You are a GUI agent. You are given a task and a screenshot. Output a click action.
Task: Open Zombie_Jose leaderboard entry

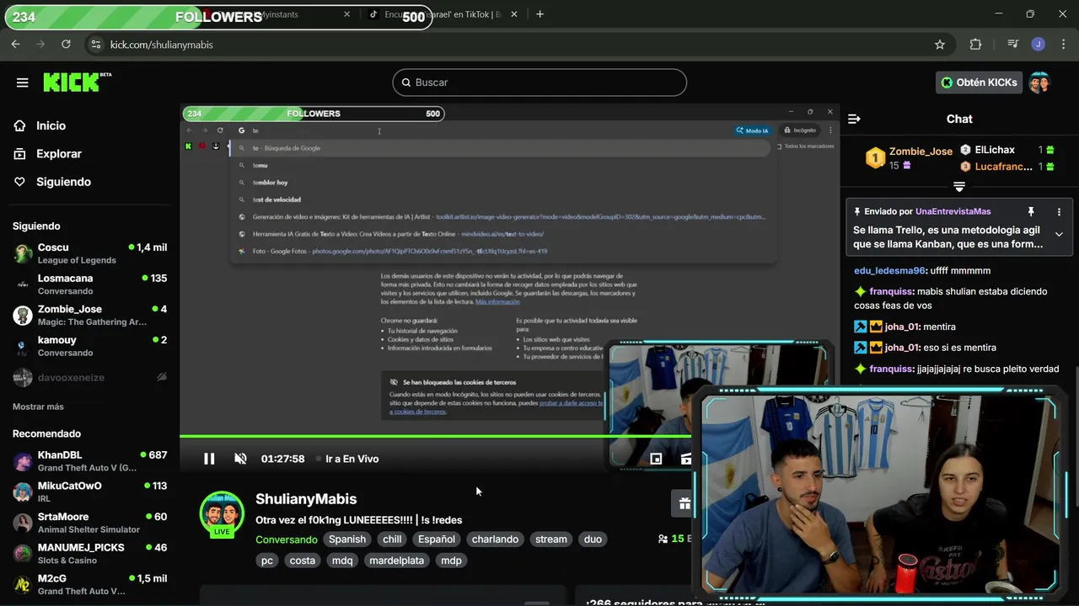click(x=910, y=158)
